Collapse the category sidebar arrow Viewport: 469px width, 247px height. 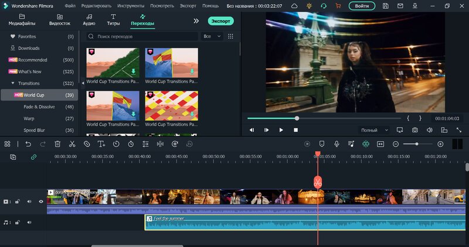(x=83, y=83)
